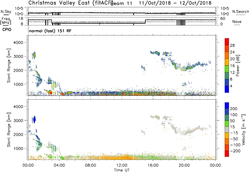The width and height of the screenshot is (249, 172).
Task: Click the '-50' tick on Velocity colorbar
Action: click(x=234, y=139)
